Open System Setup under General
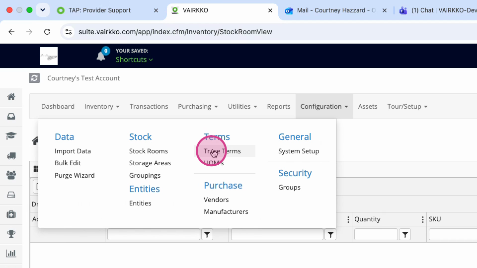The height and width of the screenshot is (268, 477). tap(299, 151)
